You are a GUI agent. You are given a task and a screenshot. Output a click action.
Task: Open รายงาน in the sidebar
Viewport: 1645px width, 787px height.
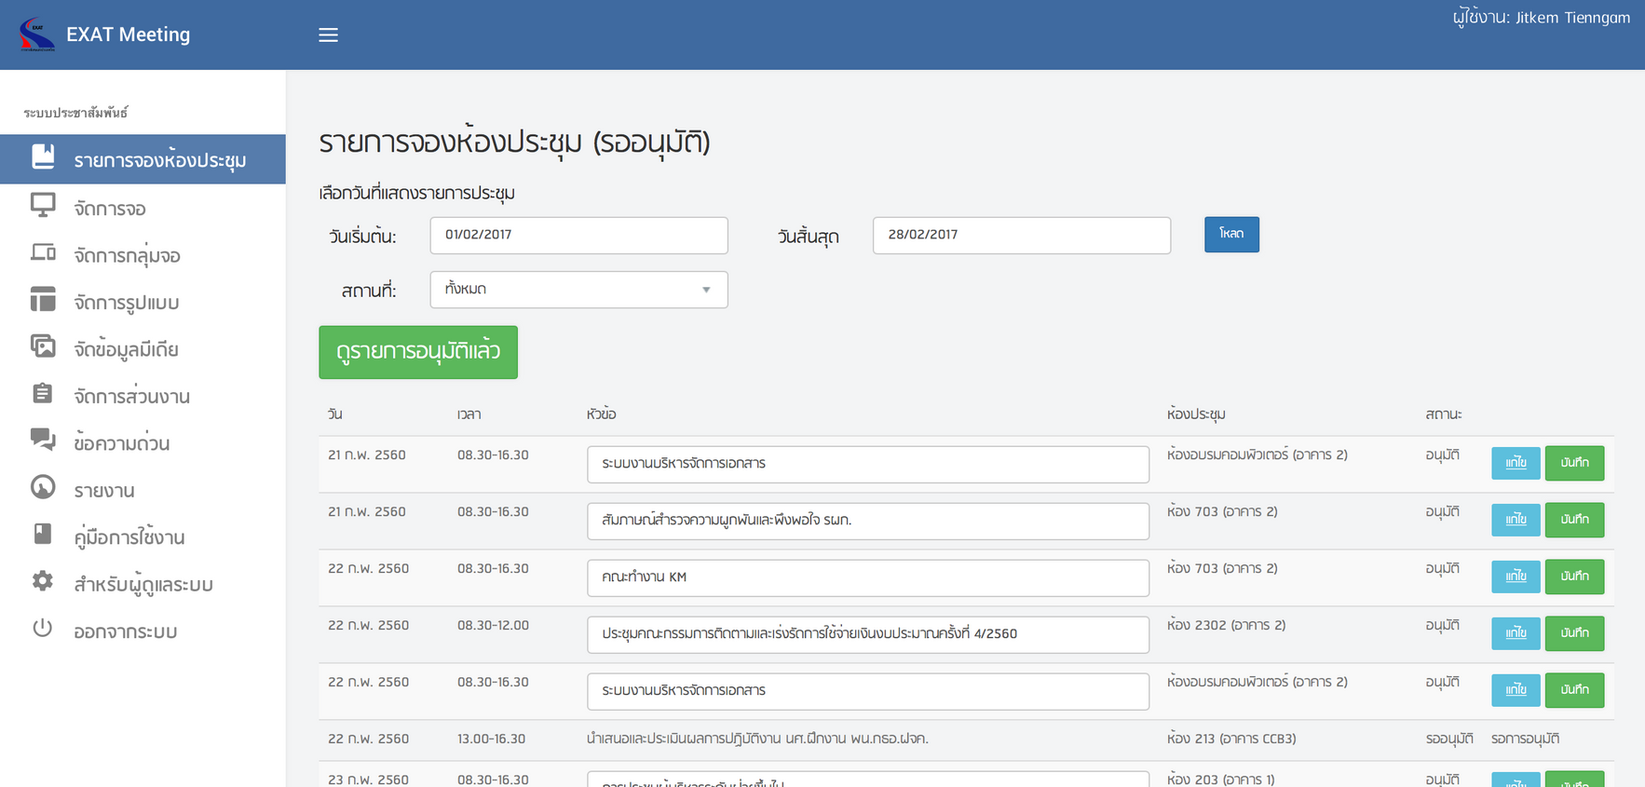pyautogui.click(x=104, y=491)
